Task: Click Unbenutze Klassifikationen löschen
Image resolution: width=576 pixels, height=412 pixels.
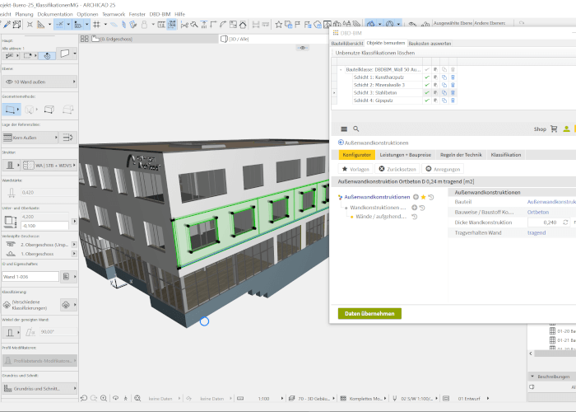Action: click(375, 53)
